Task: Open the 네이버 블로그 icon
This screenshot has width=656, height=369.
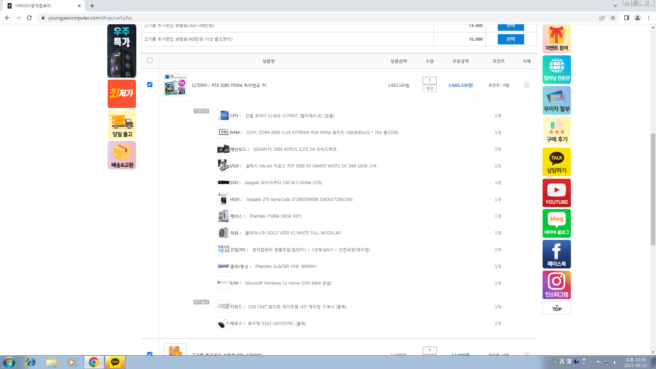Action: pos(557,223)
